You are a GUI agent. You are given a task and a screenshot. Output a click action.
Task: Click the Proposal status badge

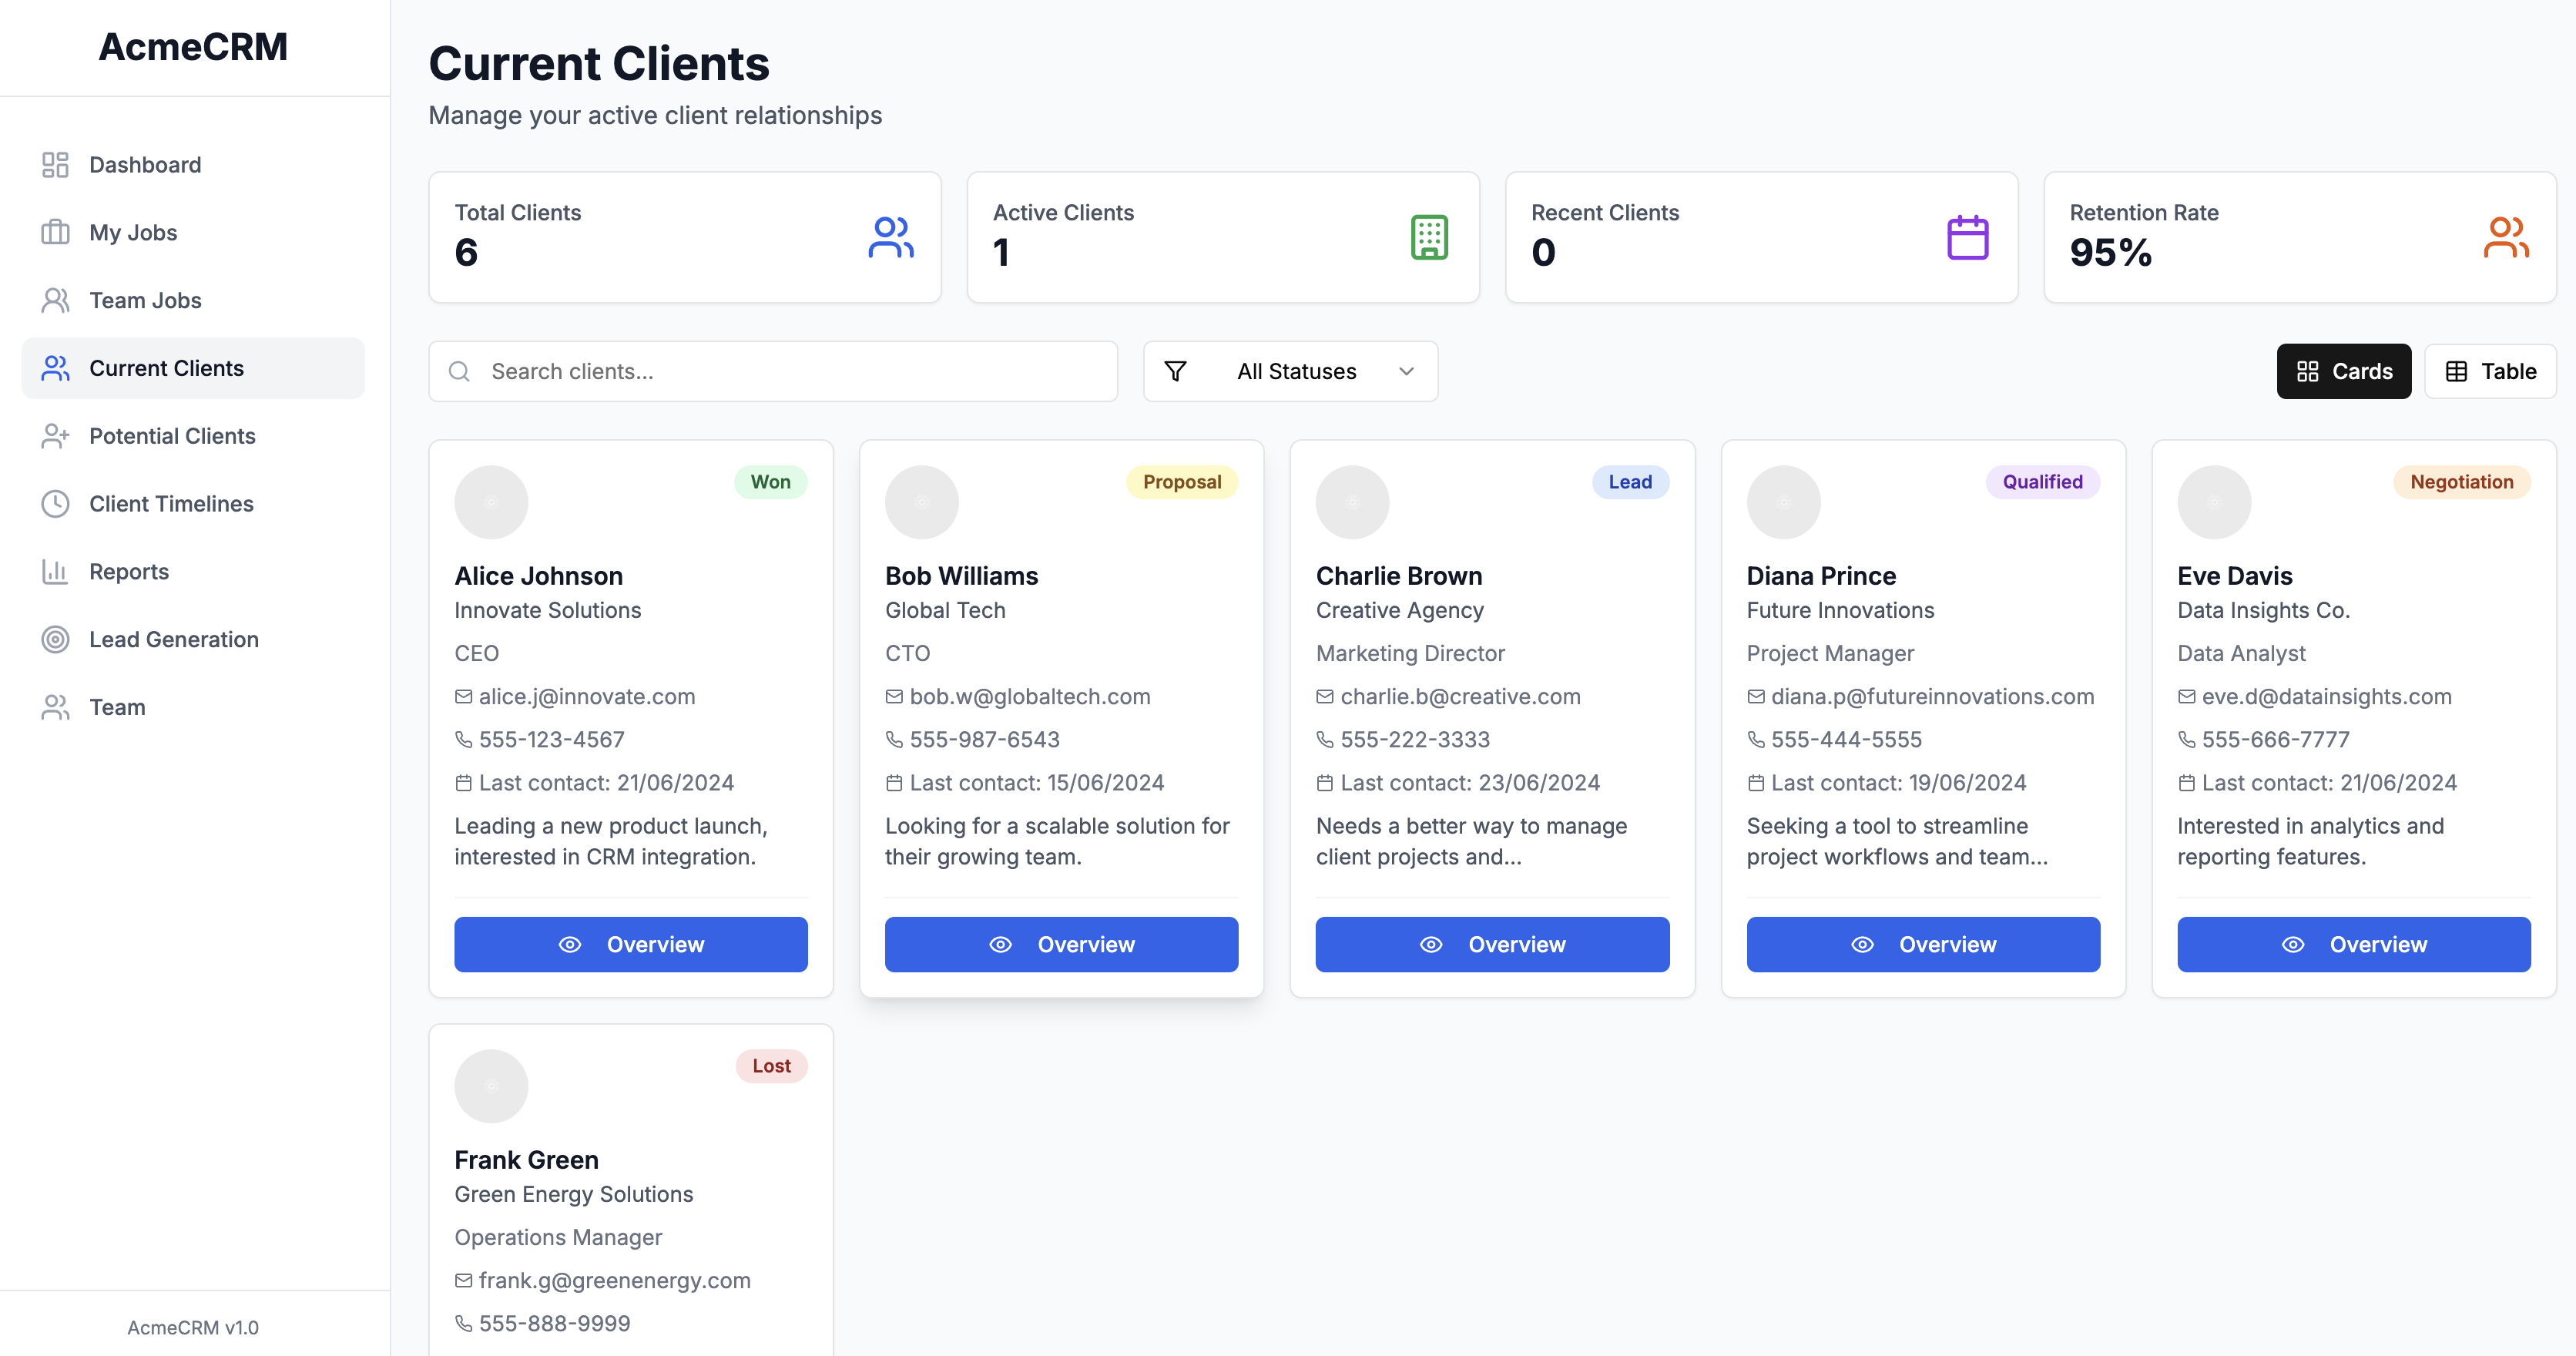1182,482
